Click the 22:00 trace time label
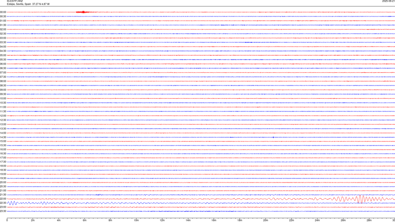Image resolution: width=395 pixels, height=222 pixels. click(3, 199)
